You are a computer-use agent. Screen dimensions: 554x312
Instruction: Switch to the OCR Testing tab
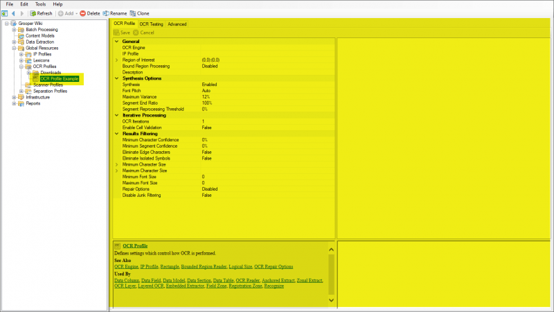click(151, 24)
